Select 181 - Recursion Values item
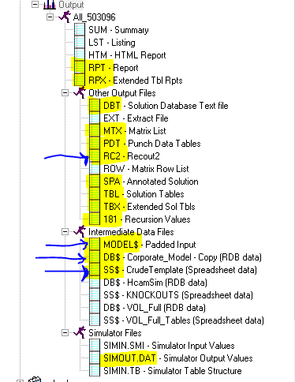 pyautogui.click(x=147, y=219)
